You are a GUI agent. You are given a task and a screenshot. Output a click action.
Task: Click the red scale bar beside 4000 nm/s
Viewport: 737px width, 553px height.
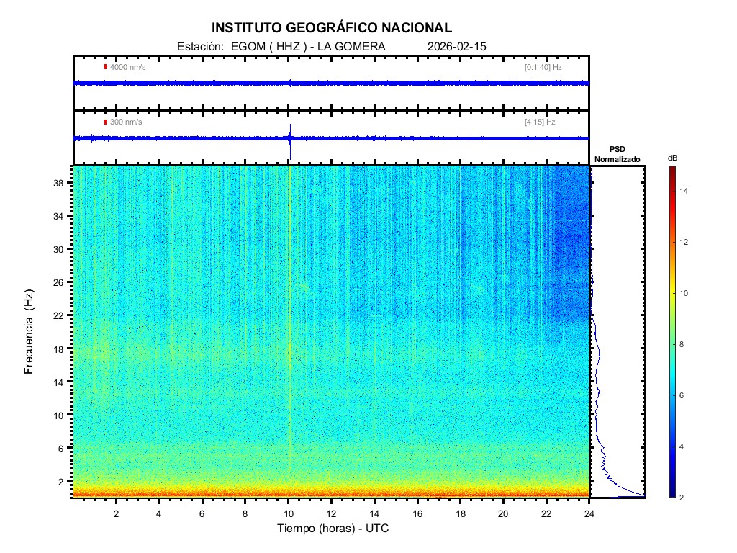pos(105,67)
